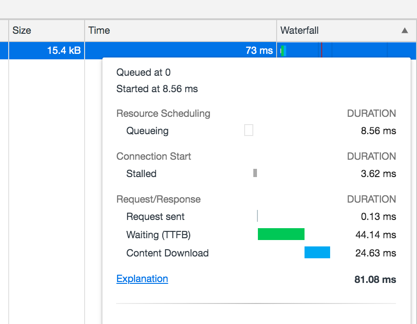Click the Waterfall column header label

[x=299, y=31]
